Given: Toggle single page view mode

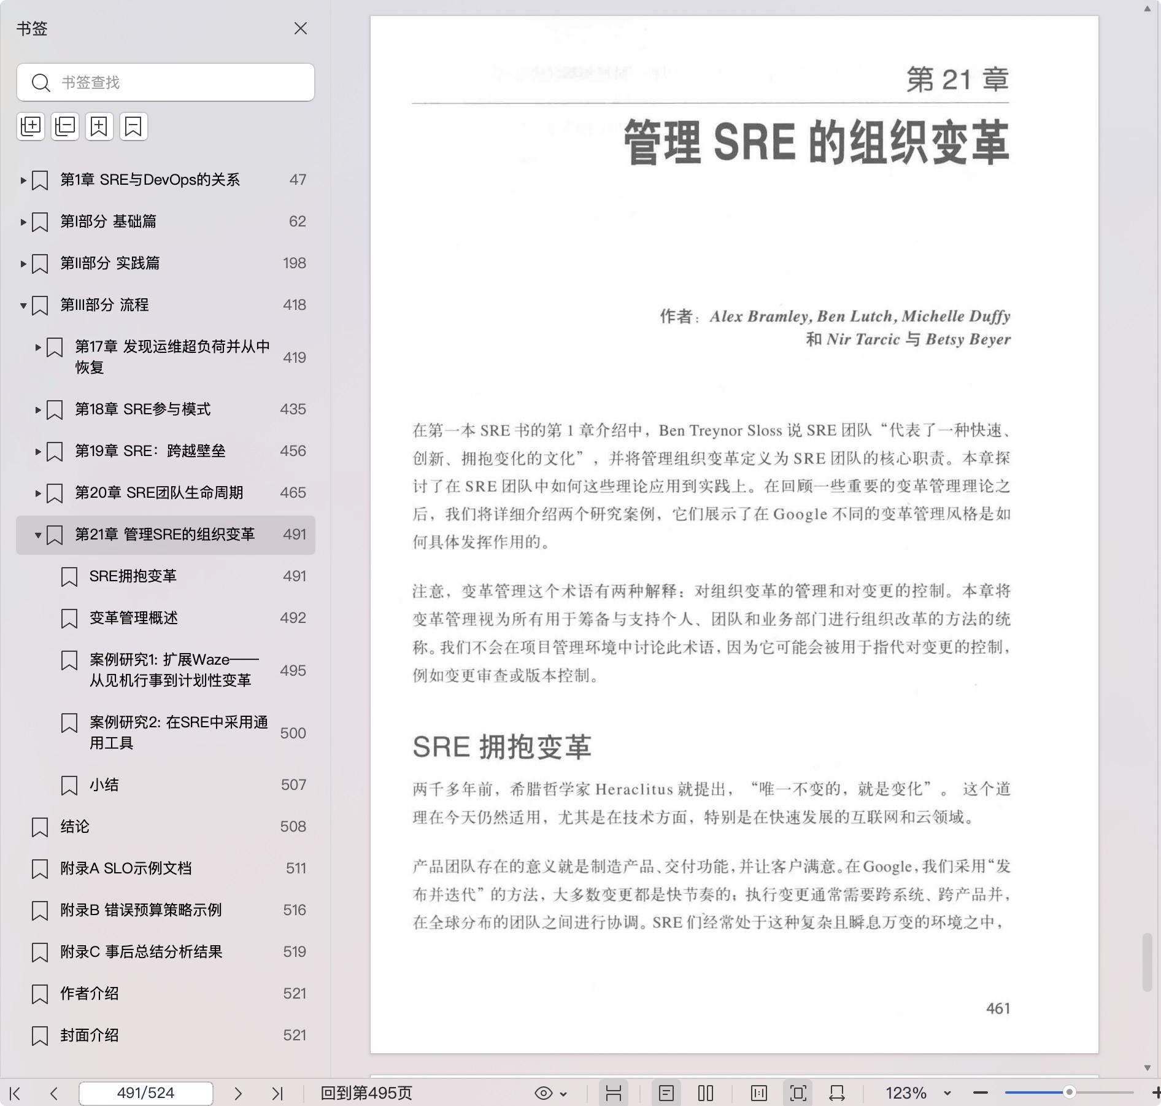Looking at the screenshot, I should point(666,1093).
